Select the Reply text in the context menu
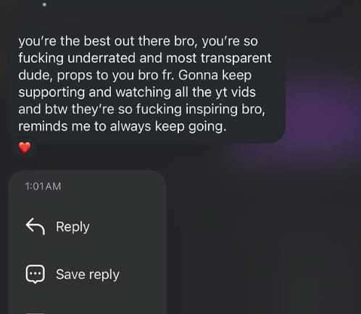This screenshot has height=314, width=361. 72,227
